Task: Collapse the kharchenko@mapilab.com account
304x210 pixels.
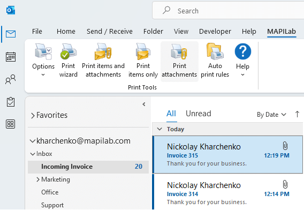Action: point(32,141)
